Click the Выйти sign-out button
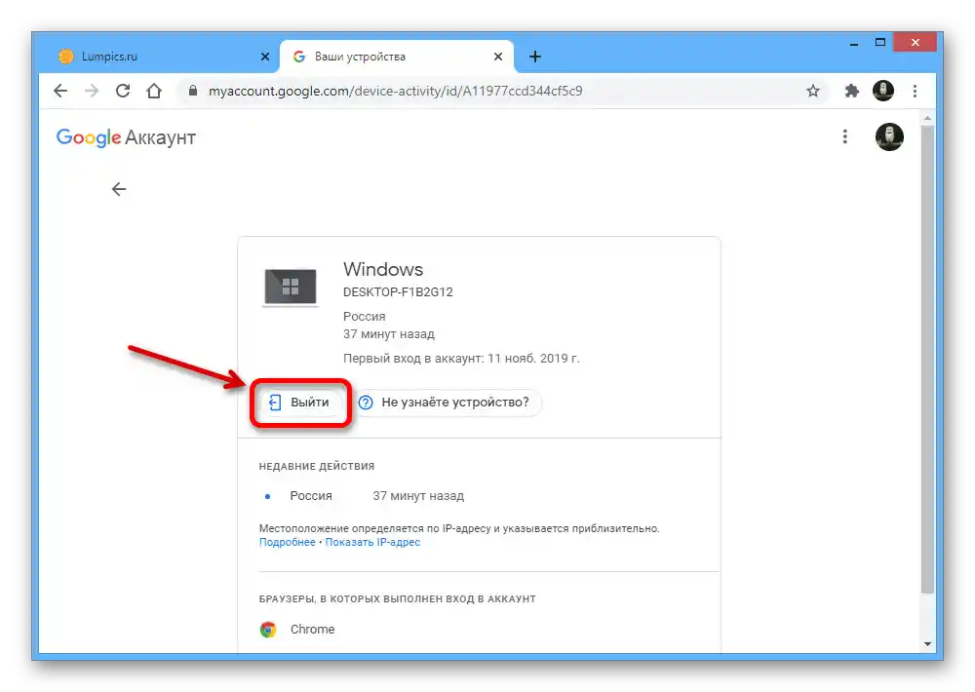 coord(300,403)
